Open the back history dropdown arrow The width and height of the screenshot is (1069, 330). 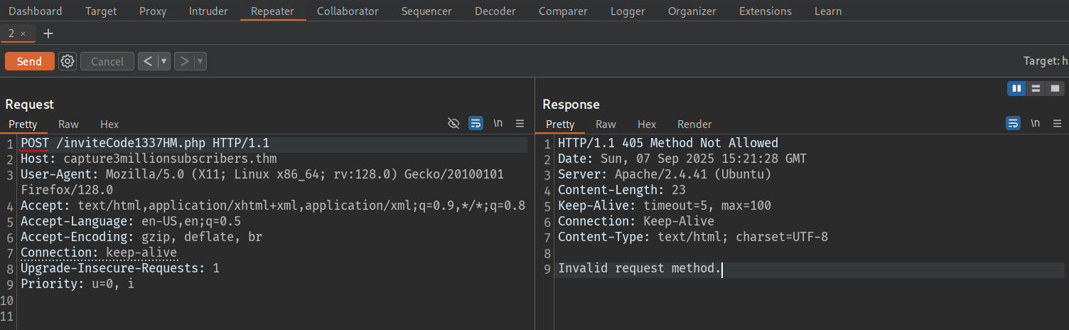[x=164, y=62]
